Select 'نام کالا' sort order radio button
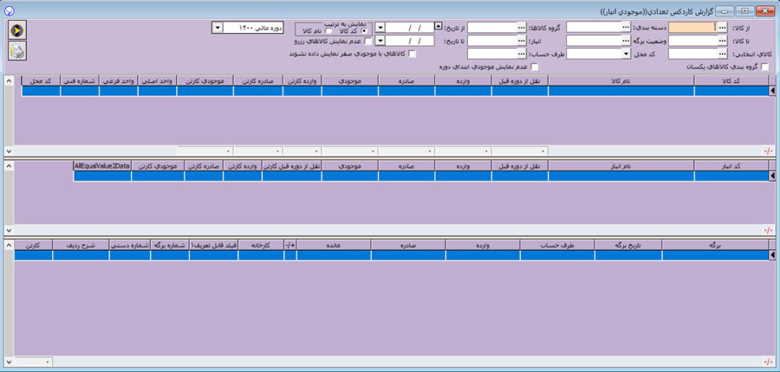780x372 pixels. pyautogui.click(x=328, y=32)
